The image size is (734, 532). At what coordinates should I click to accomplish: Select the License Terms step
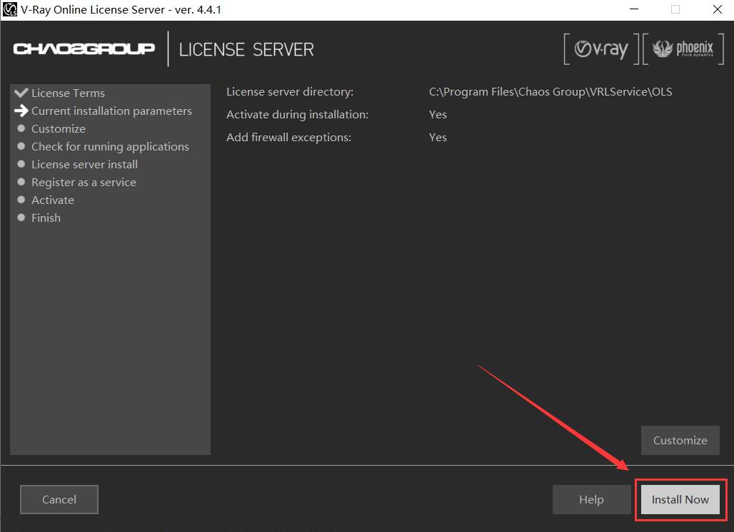68,93
